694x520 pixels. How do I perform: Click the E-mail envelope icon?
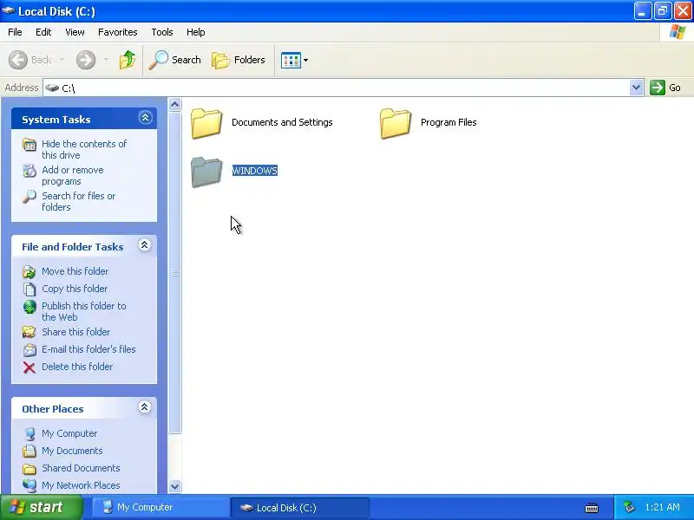tap(29, 350)
